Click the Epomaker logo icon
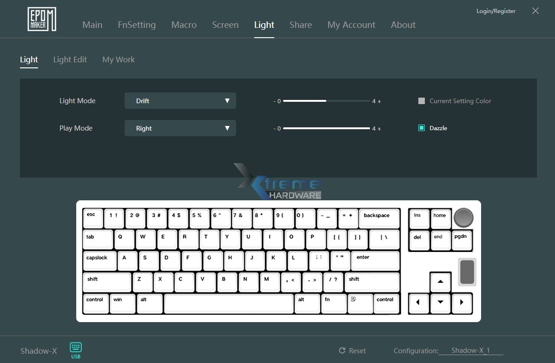Screen dimensions: 555x363 tap(42, 20)
